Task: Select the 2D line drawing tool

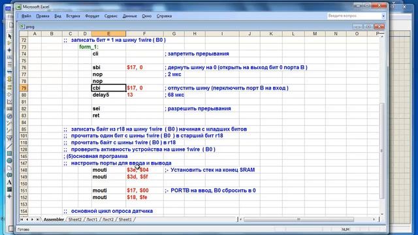Action: (10, 146)
